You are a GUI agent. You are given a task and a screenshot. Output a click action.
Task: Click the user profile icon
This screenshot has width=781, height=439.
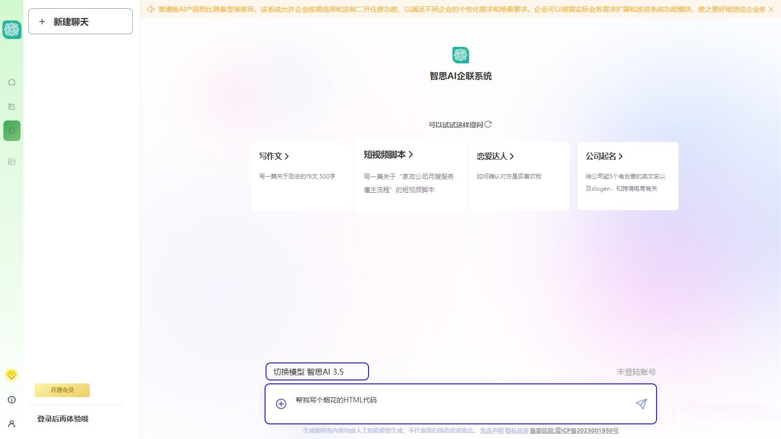click(12, 424)
